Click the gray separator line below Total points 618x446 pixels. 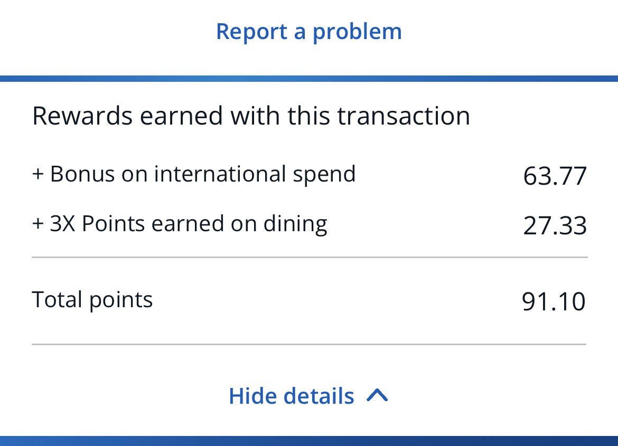tap(309, 344)
